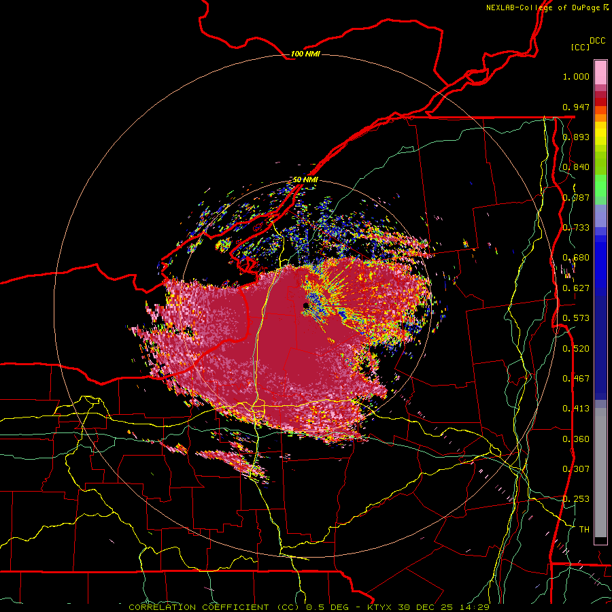The width and height of the screenshot is (612, 612).
Task: Select the 0.893 value on the color scale
Action: [576, 137]
